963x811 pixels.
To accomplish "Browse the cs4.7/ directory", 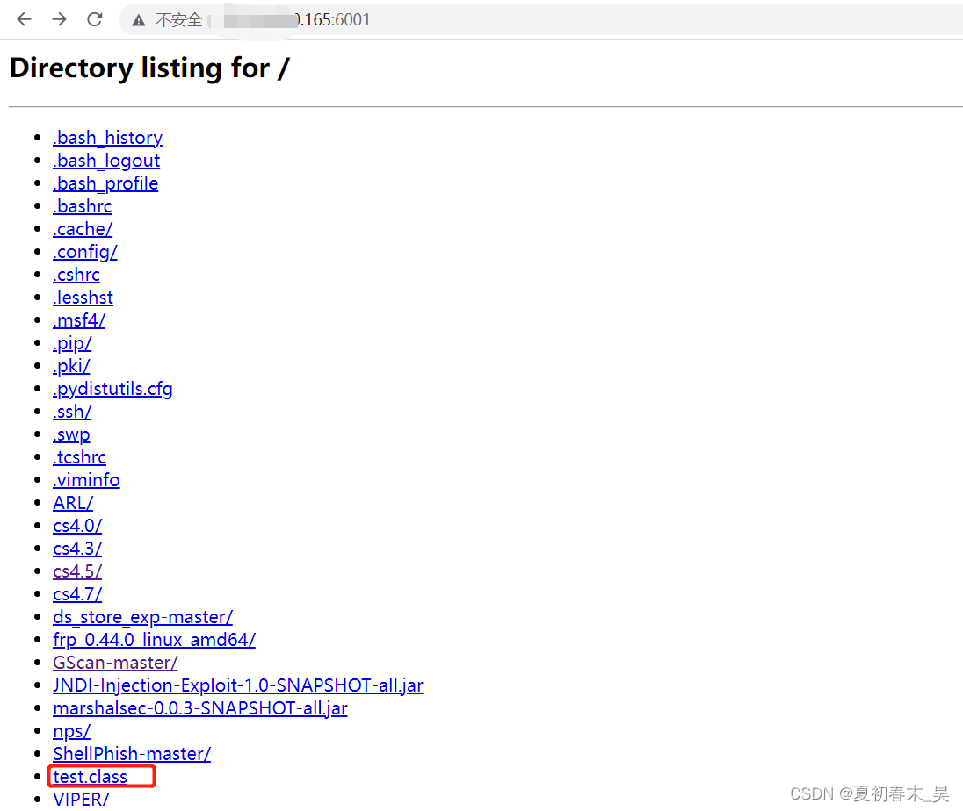I will tap(77, 594).
